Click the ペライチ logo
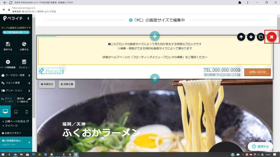 pyautogui.click(x=13, y=18)
